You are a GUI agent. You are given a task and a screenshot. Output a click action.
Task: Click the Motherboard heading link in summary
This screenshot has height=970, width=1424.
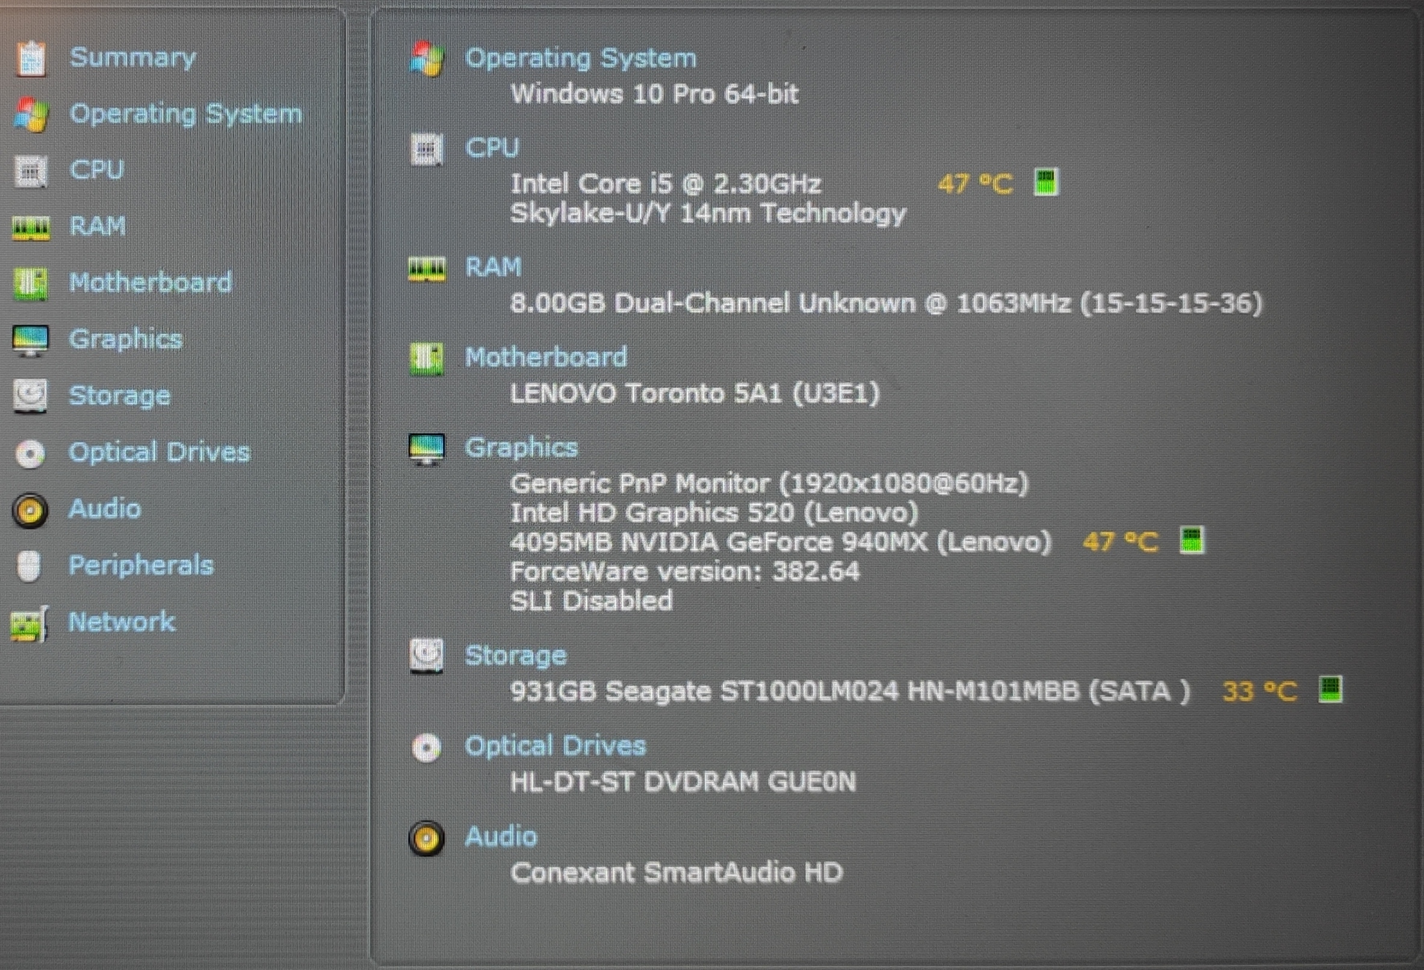546,357
